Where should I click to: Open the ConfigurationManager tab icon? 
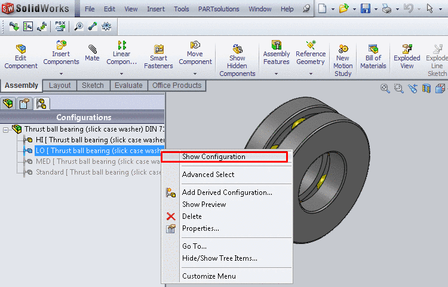pos(41,103)
